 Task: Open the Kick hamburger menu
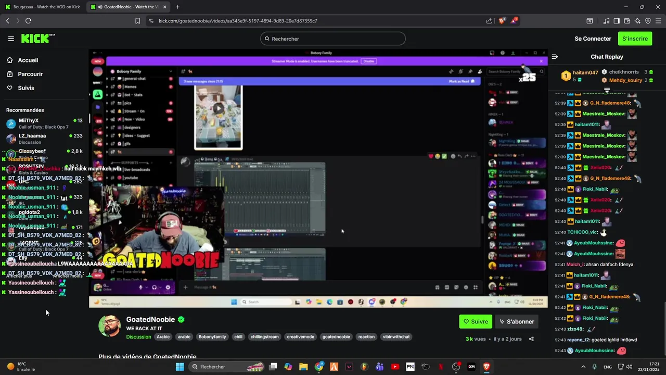click(11, 39)
